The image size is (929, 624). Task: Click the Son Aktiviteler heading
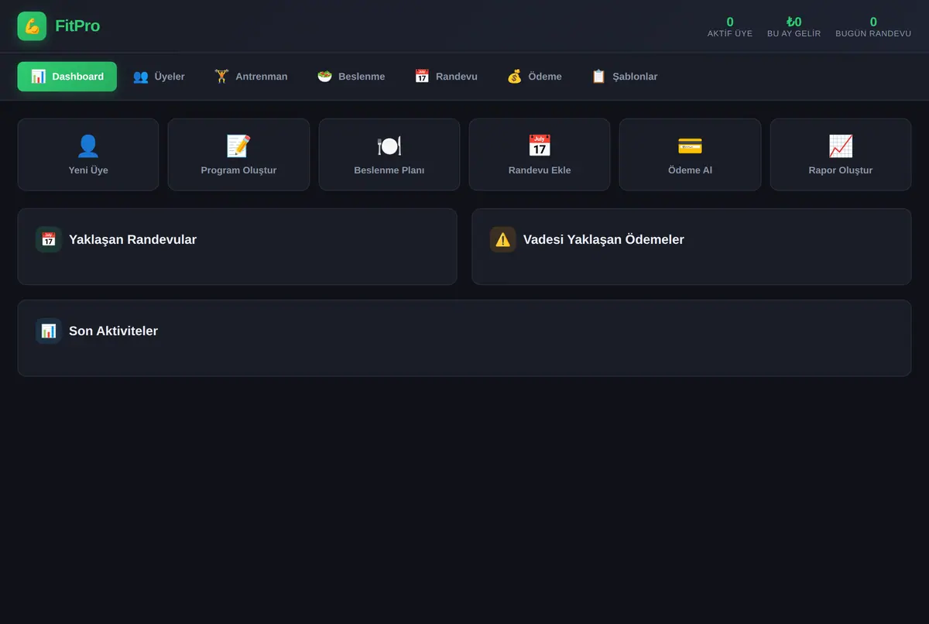(113, 331)
